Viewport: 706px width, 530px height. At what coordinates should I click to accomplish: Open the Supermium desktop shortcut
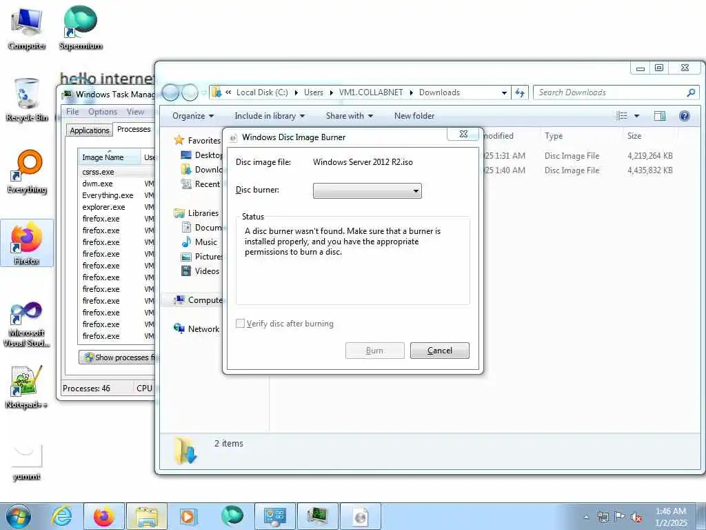(x=81, y=28)
